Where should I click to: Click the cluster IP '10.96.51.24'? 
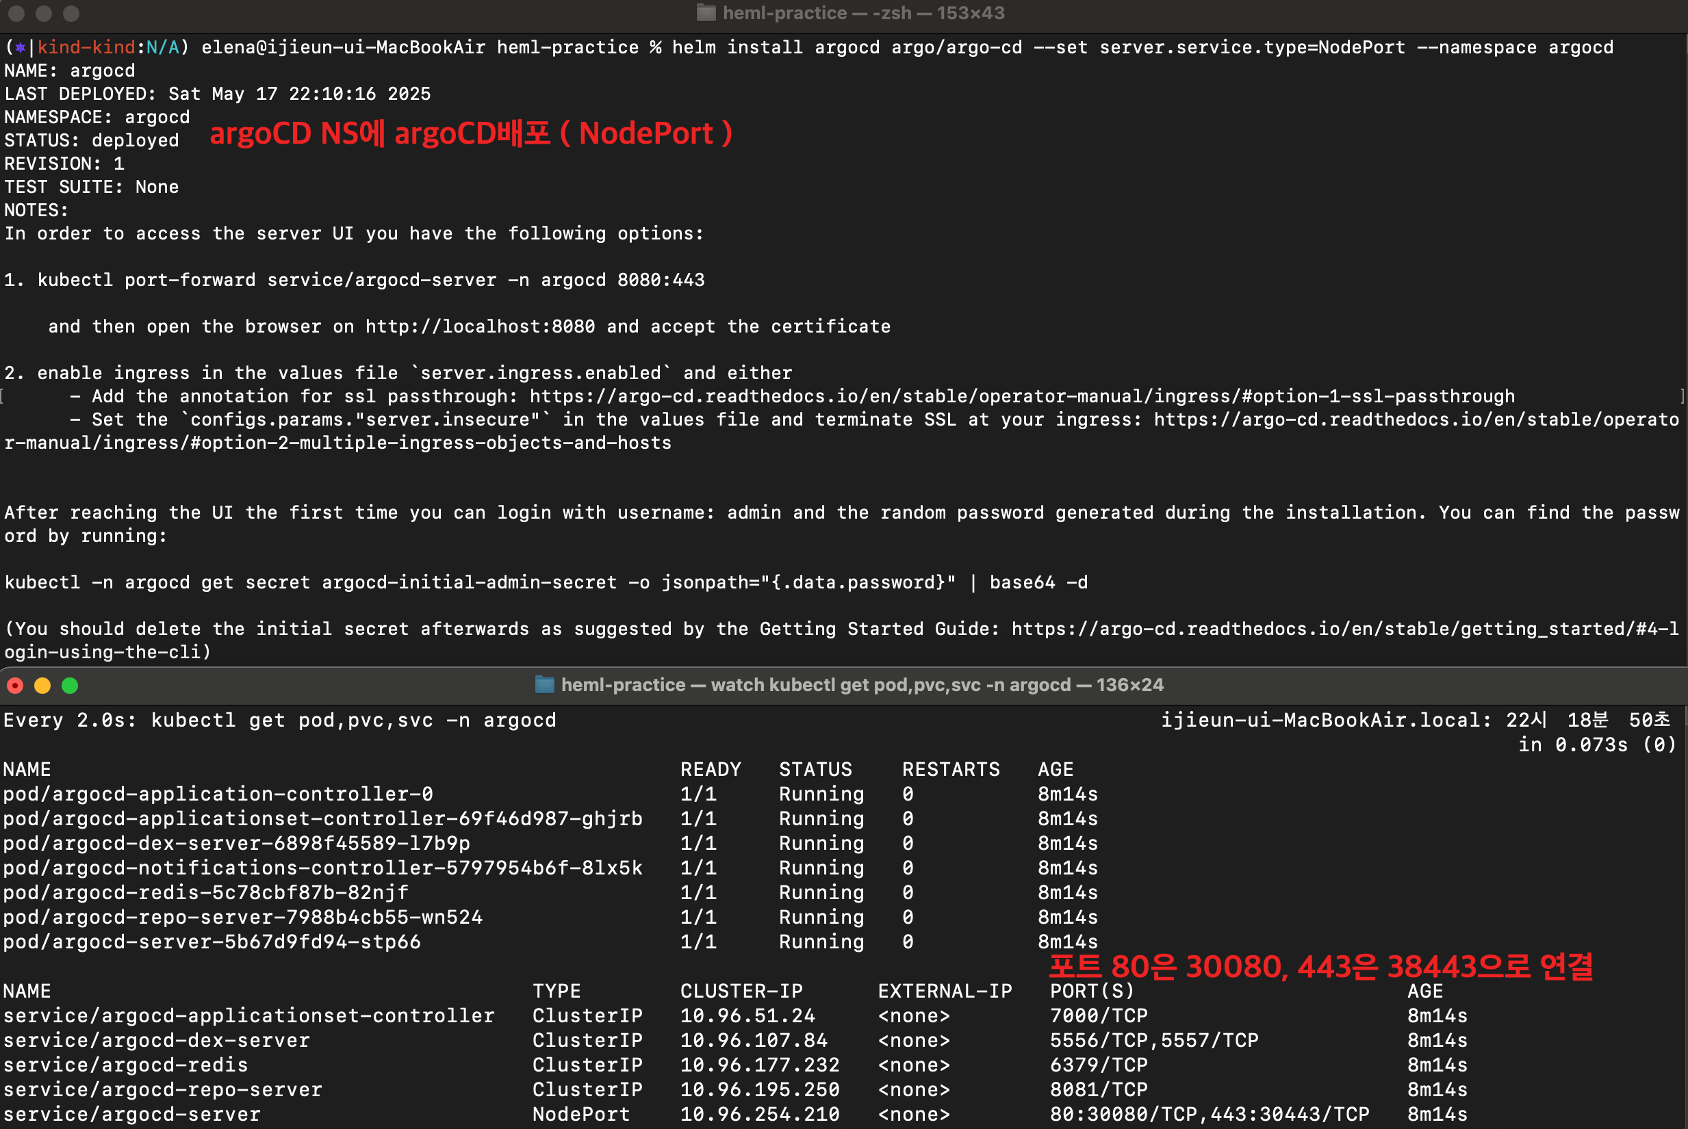tap(747, 1015)
